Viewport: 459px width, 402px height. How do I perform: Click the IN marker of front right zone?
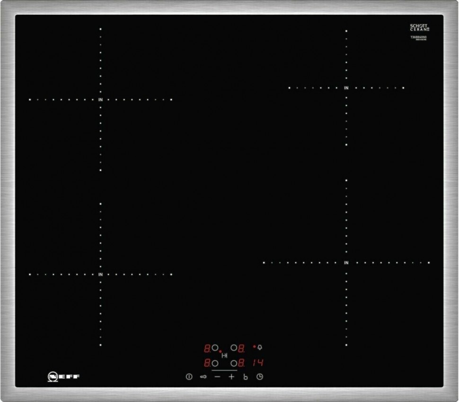coord(346,263)
